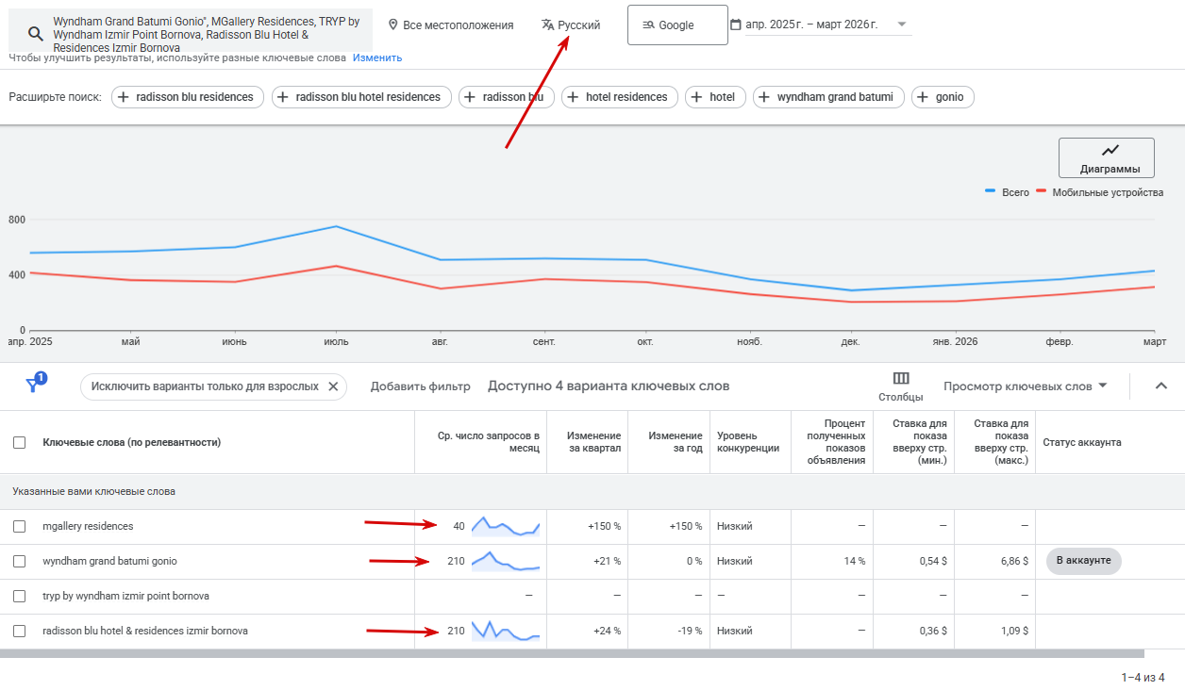The width and height of the screenshot is (1185, 690).
Task: Sort by Уровень конкуренции column
Action: tap(748, 442)
